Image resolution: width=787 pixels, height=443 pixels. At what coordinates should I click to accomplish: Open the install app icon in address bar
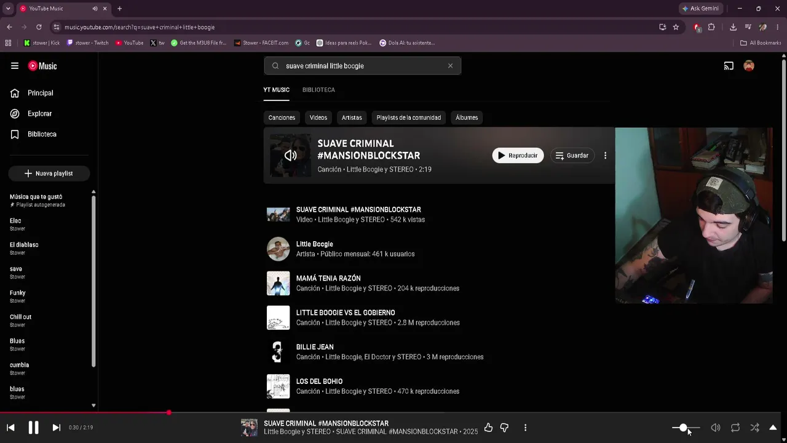click(x=662, y=27)
